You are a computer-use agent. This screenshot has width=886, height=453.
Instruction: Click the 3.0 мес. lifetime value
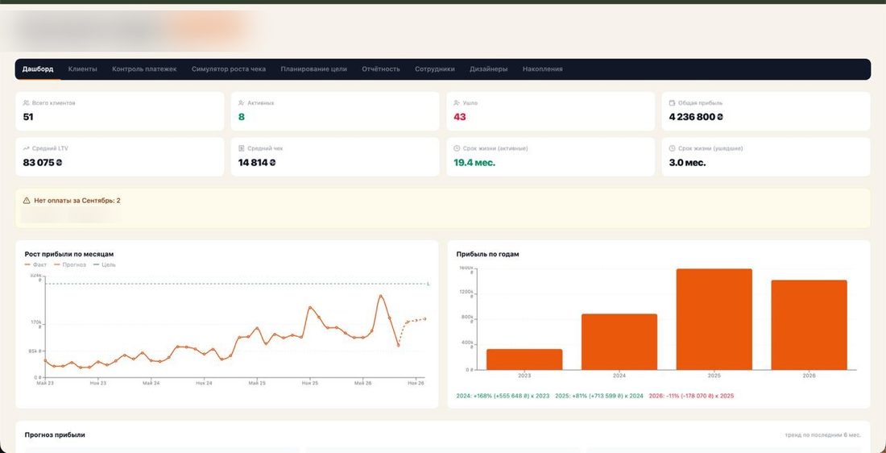[687, 162]
